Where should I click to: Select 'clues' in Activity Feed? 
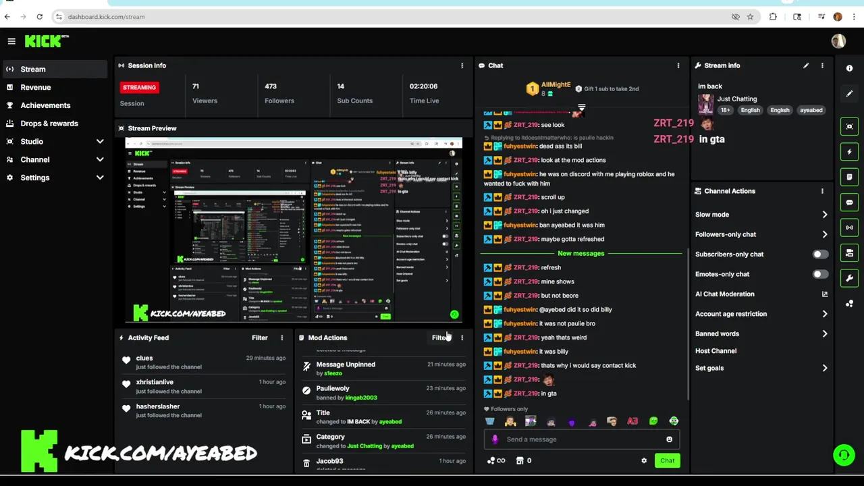tap(144, 358)
